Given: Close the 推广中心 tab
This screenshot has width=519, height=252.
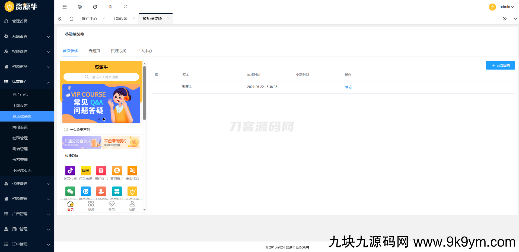Looking at the screenshot, I should [104, 18].
